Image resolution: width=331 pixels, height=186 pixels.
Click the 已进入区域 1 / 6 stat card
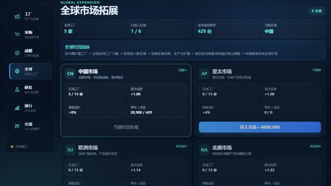159,29
